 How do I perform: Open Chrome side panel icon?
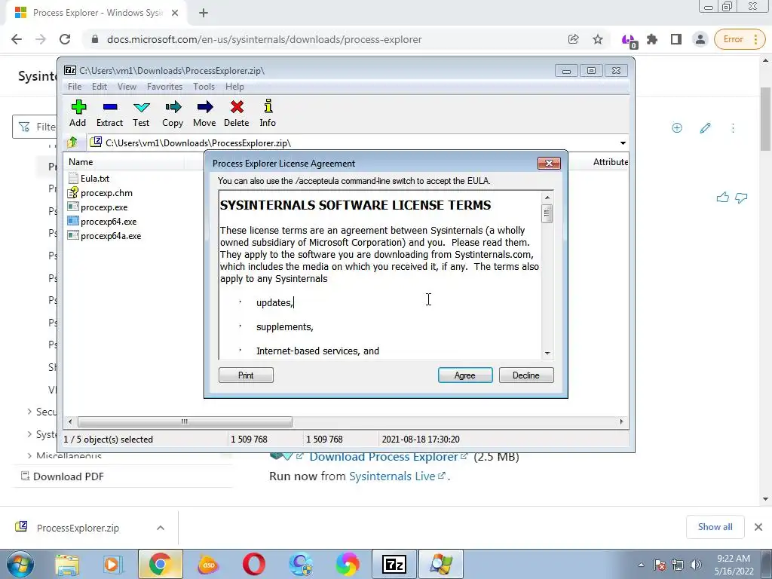click(676, 39)
